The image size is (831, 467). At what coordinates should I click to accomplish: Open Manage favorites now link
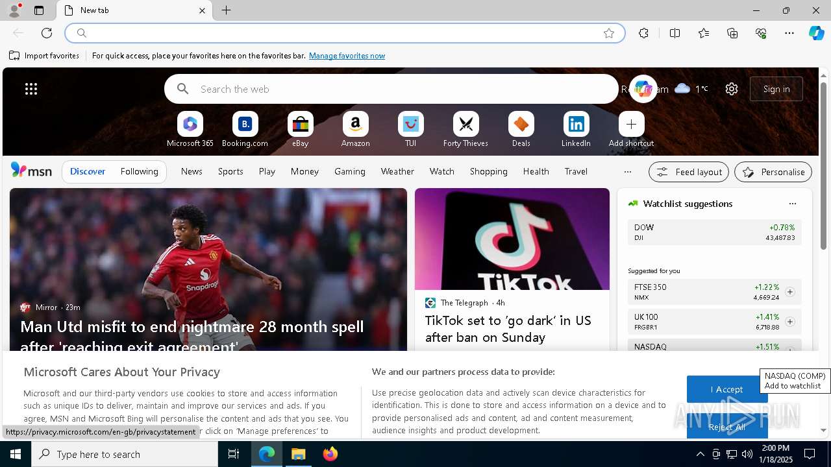(x=347, y=56)
